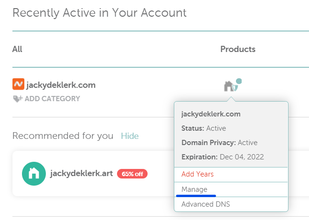Click the green house icon for jackydeklerk.art

click(34, 174)
